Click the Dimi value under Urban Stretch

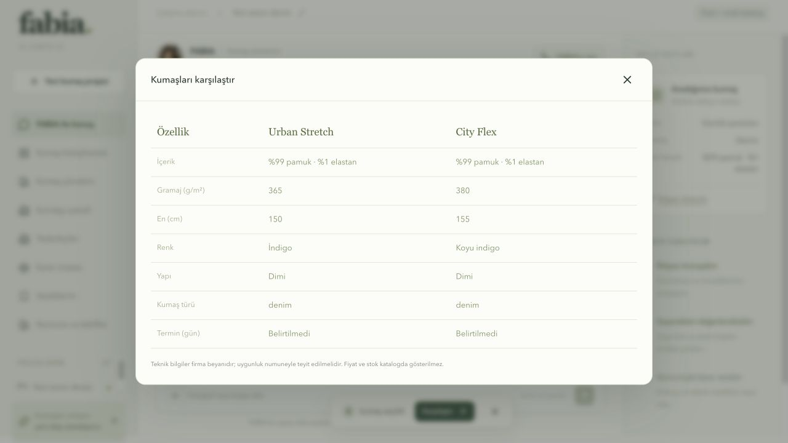tap(277, 276)
